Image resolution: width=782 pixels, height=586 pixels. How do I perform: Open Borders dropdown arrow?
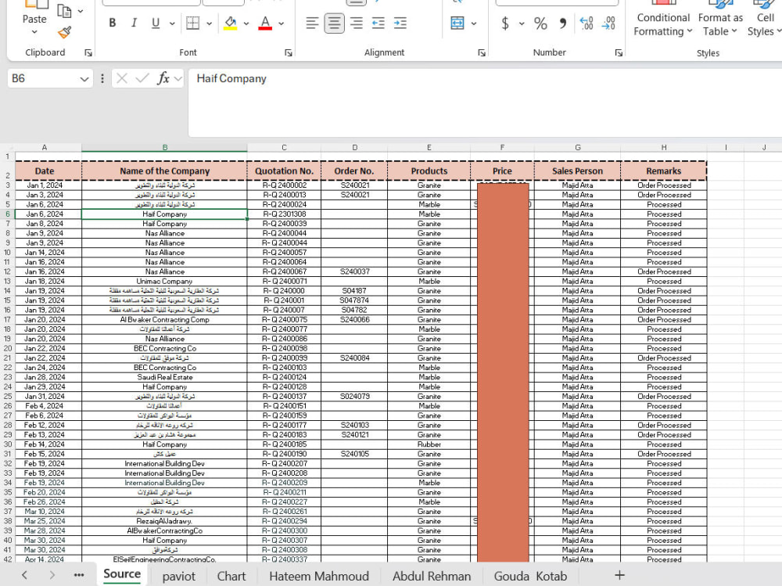[x=209, y=23]
